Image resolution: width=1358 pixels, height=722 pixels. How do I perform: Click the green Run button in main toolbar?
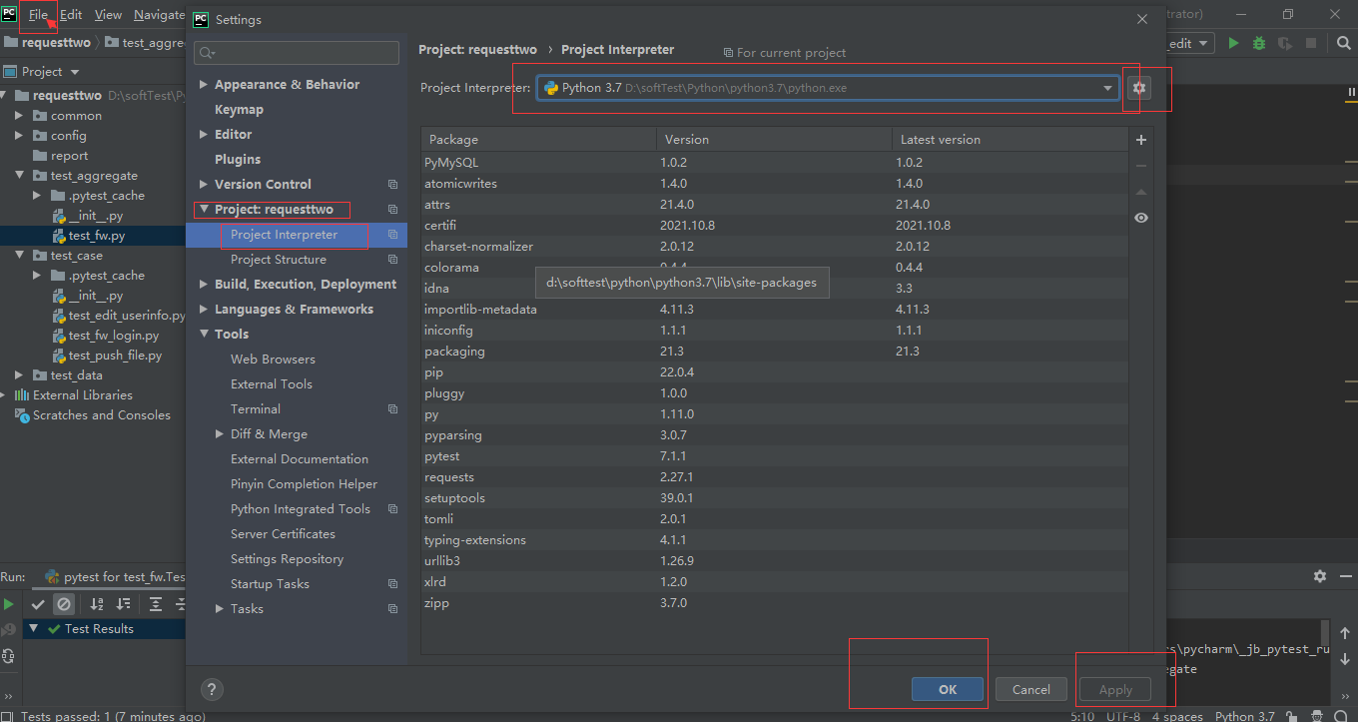(1234, 43)
